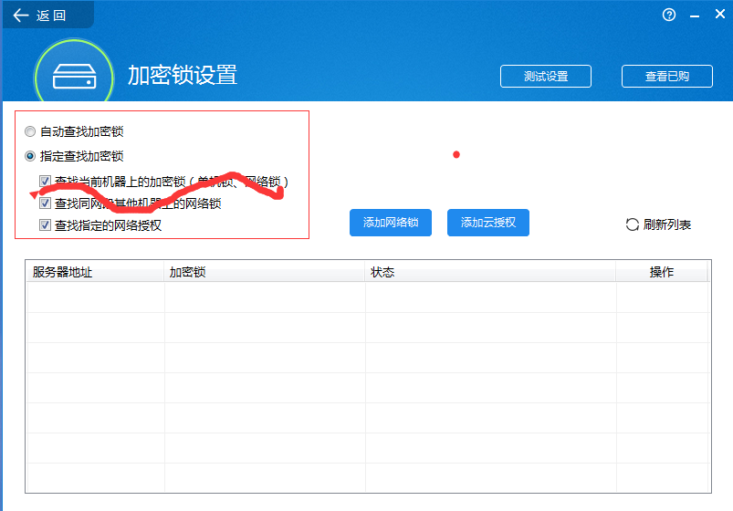The height and width of the screenshot is (511, 733).
Task: Click the encryption lock device icon
Action: [74, 77]
